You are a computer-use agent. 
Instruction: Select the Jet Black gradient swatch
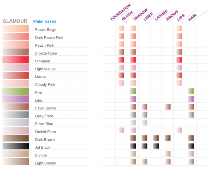point(15,146)
